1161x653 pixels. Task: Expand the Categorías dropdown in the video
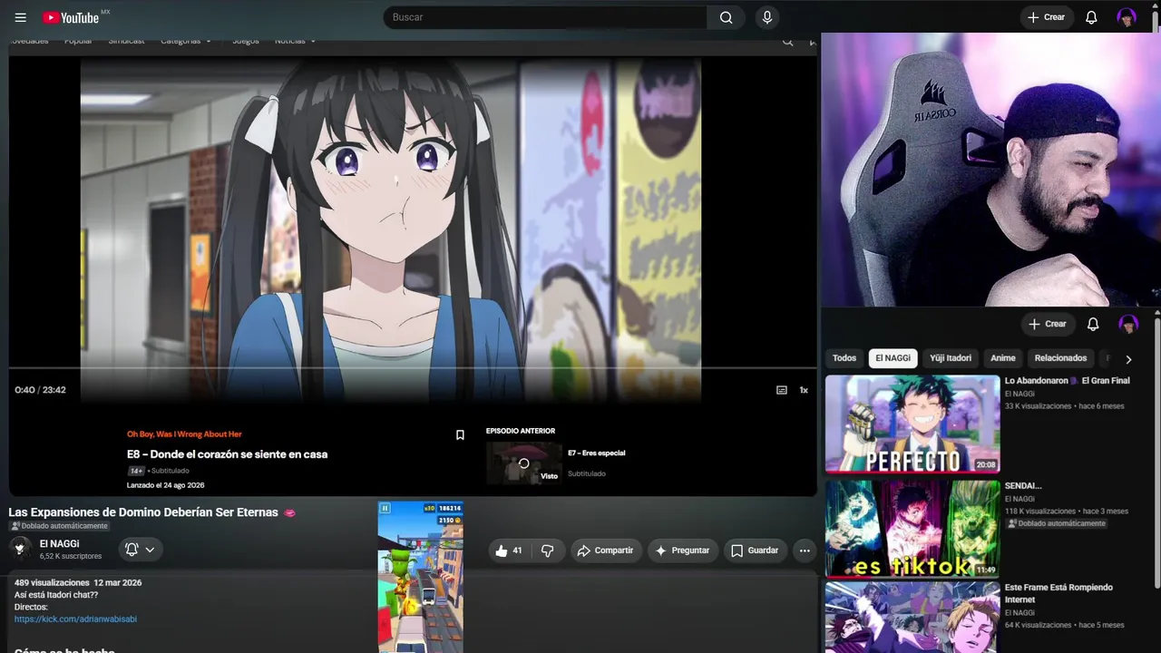[186, 41]
